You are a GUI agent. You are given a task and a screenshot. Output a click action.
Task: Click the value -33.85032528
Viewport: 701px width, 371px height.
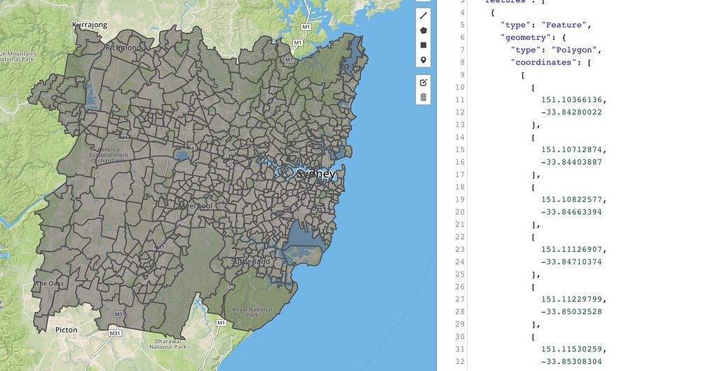572,312
